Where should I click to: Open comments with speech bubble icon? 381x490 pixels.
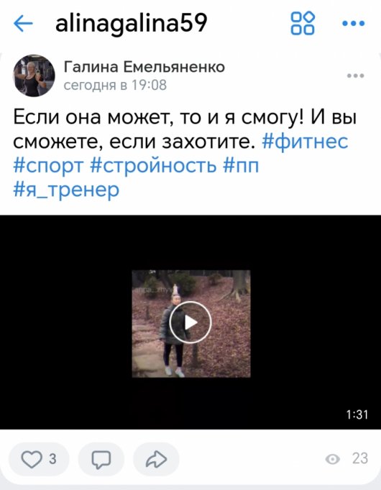(x=101, y=459)
